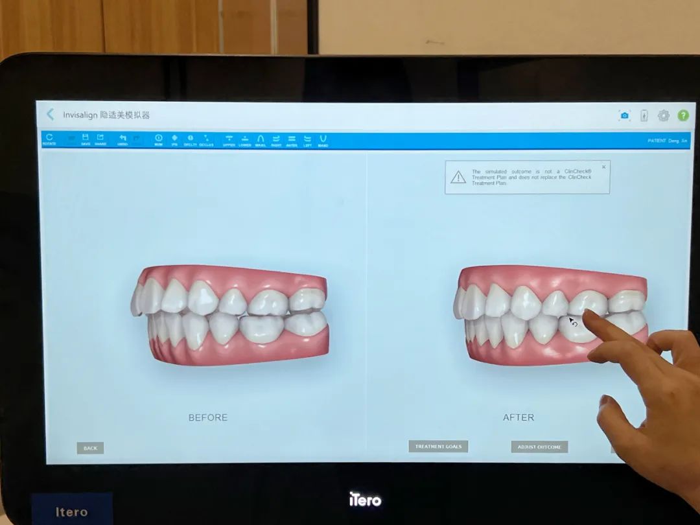This screenshot has width=700, height=525.
Task: Select the Left side view
Action: 308,141
